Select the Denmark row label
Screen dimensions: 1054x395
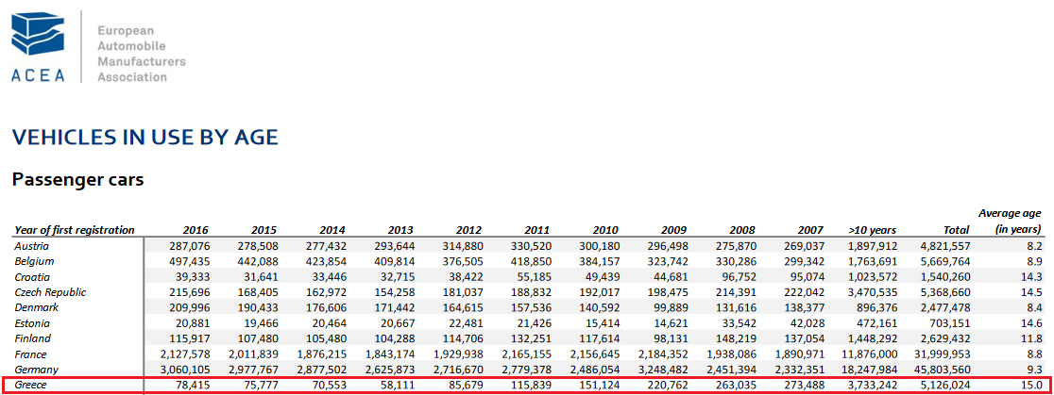click(x=36, y=307)
